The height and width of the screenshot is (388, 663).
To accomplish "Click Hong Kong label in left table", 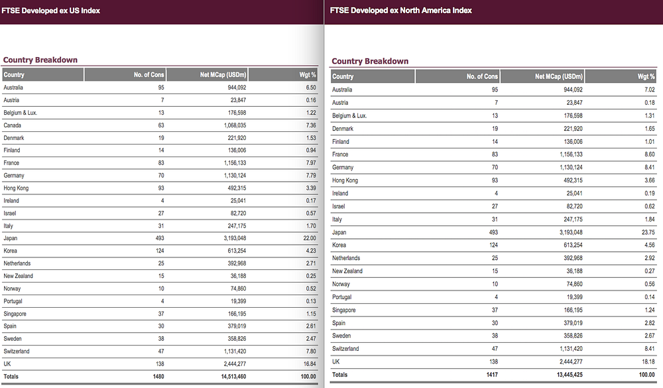I will coord(16,188).
